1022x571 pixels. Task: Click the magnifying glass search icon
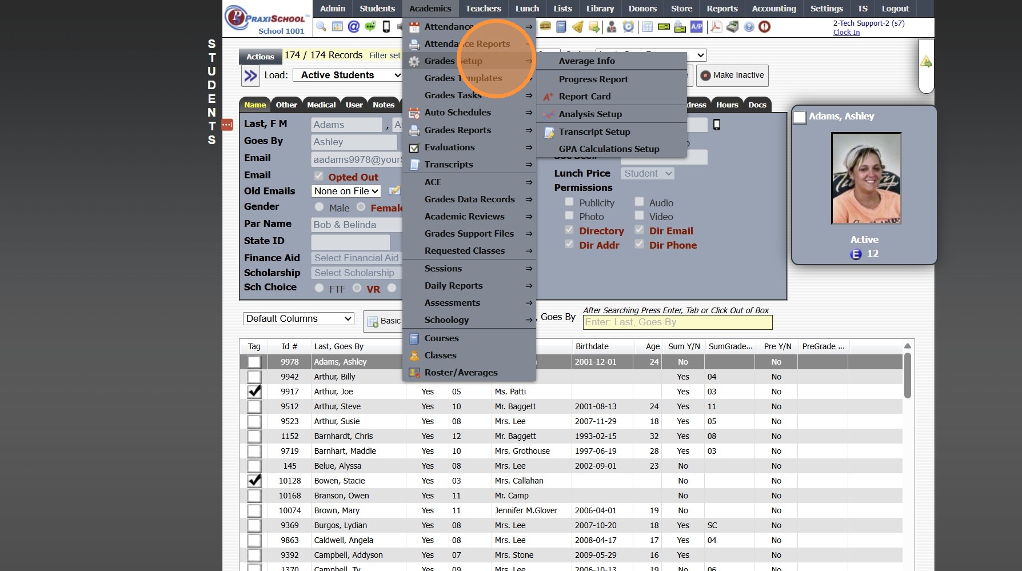pyautogui.click(x=321, y=26)
